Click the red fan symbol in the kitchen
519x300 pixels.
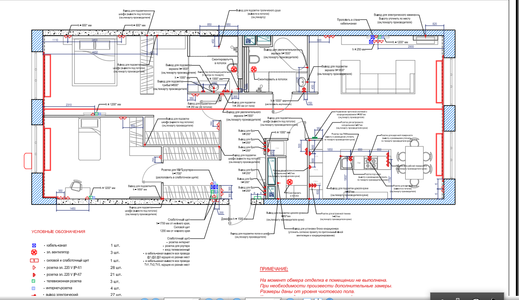[290, 182]
